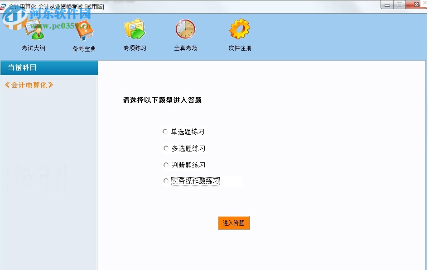
Task: Open the 软件注册 gear icon
Action: (240, 29)
